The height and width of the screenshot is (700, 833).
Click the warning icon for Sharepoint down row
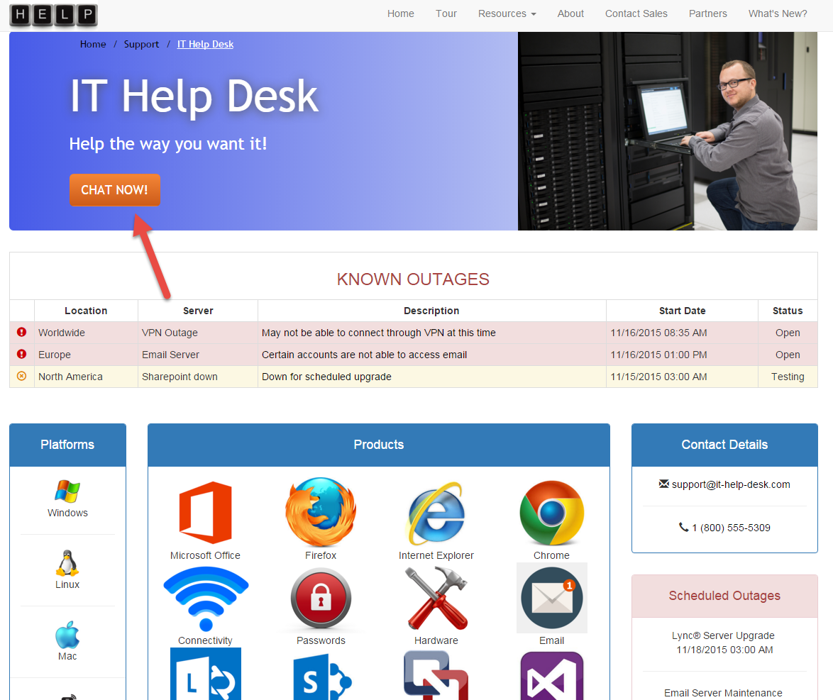(x=22, y=376)
